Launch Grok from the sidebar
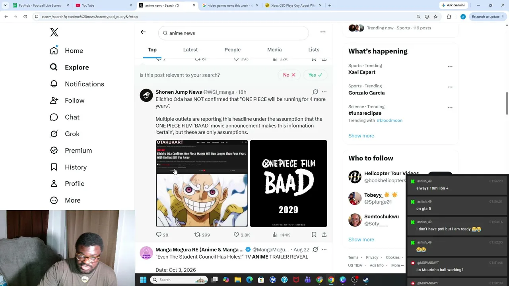This screenshot has width=509, height=286. tap(64, 134)
